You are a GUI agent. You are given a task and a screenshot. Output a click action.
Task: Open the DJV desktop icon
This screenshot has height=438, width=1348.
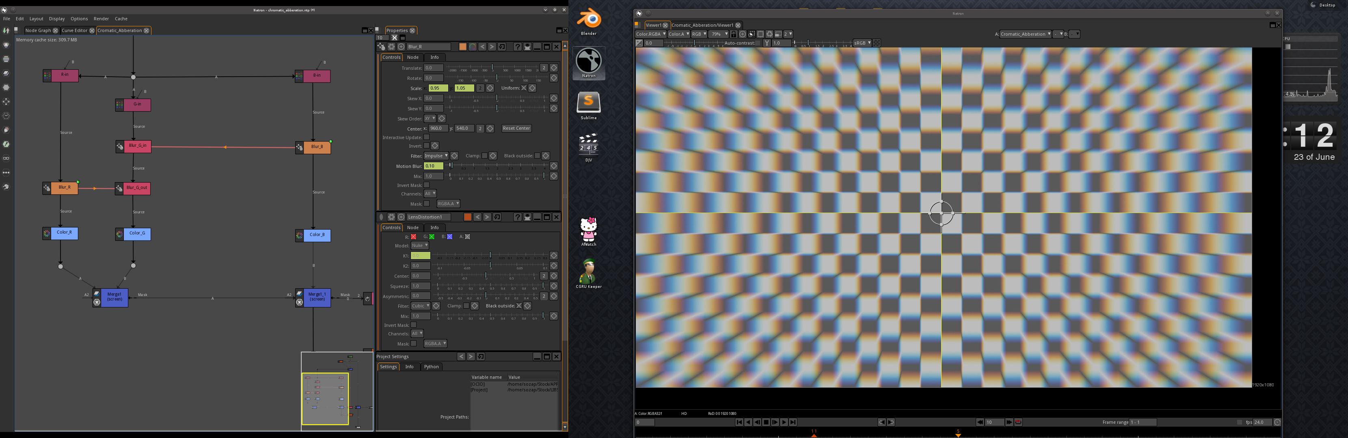tap(589, 147)
